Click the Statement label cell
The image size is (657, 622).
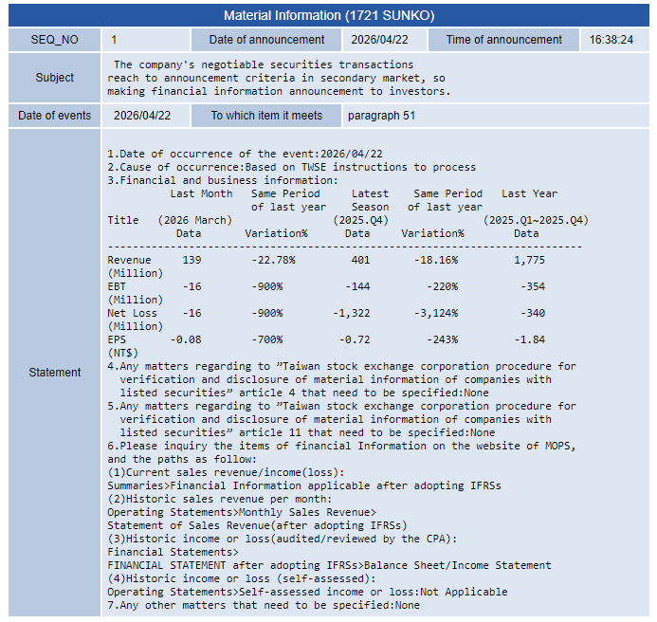point(54,373)
